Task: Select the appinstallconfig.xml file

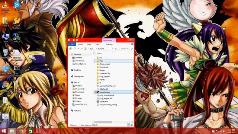Action: (x=107, y=86)
